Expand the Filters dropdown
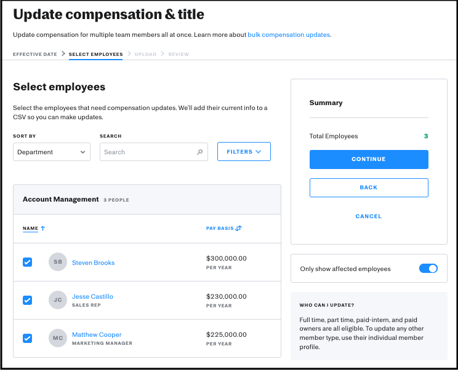 coord(244,152)
